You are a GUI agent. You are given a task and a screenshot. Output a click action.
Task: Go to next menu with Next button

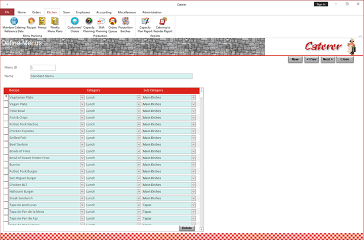tap(328, 59)
